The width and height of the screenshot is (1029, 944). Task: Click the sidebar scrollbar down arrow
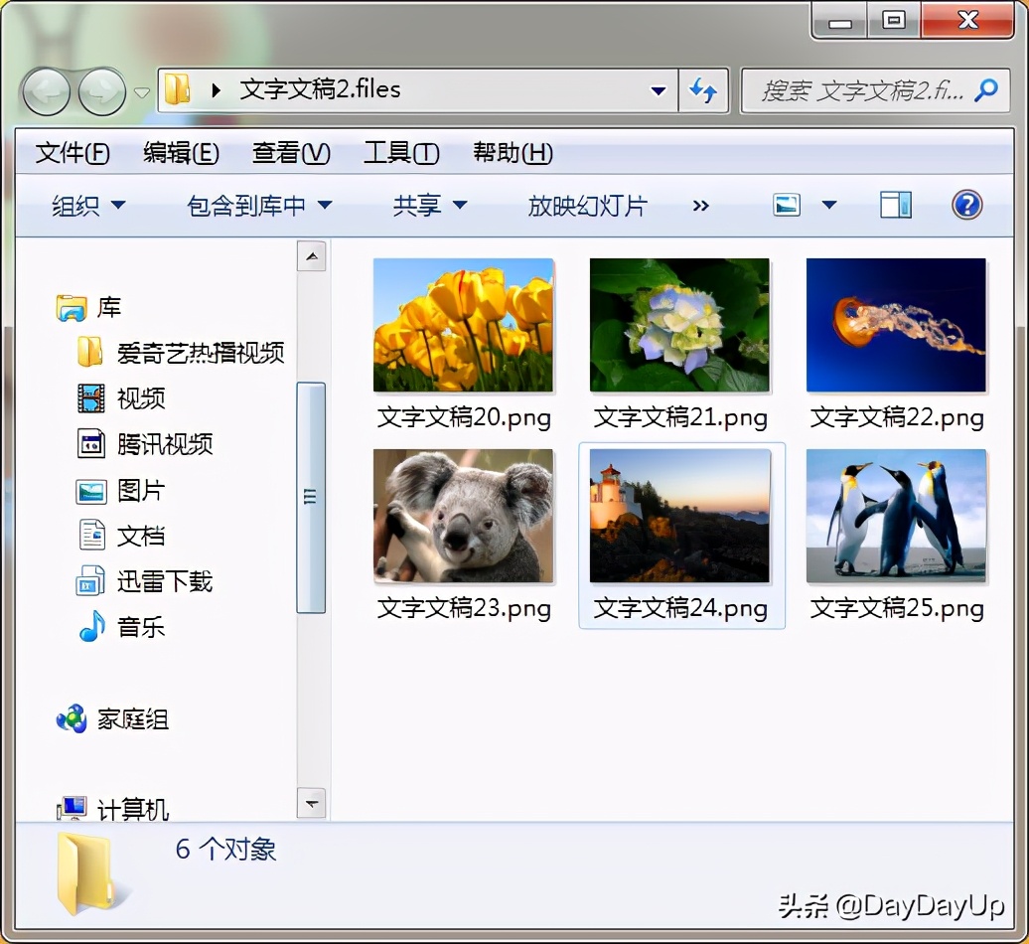[x=312, y=803]
